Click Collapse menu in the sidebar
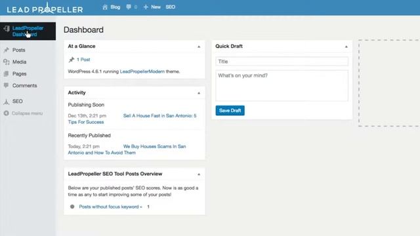 point(27,113)
